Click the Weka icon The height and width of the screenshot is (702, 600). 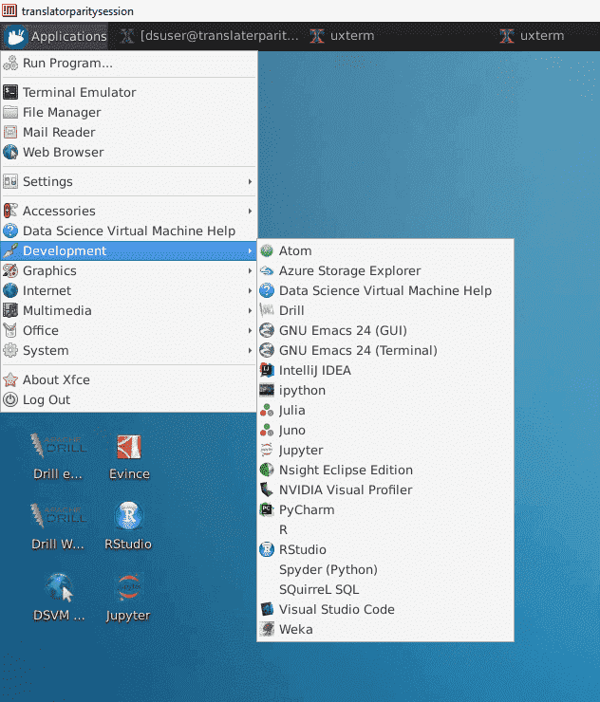click(x=267, y=629)
